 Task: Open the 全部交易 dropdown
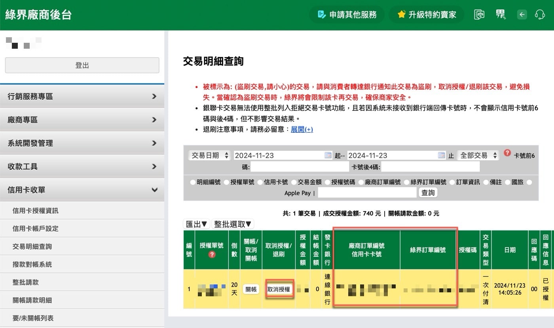[x=478, y=155]
